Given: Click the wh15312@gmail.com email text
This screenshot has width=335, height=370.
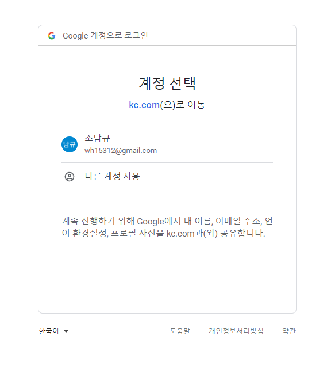Looking at the screenshot, I should click(x=121, y=151).
